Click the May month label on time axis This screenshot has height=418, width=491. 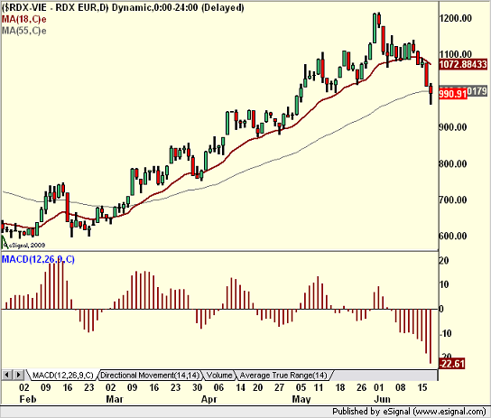tap(301, 399)
